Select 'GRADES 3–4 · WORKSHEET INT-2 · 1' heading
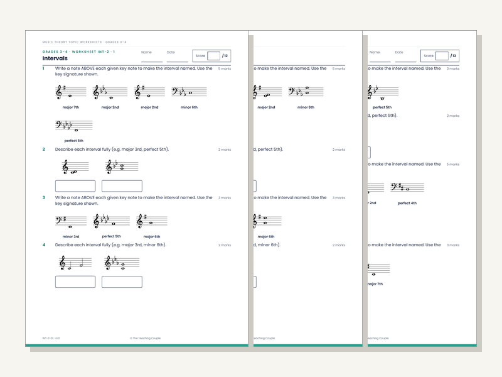This screenshot has width=502, height=377. coord(78,52)
